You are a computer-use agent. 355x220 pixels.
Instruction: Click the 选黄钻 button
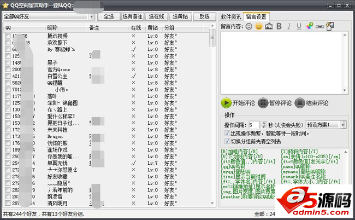pyautogui.click(x=180, y=16)
